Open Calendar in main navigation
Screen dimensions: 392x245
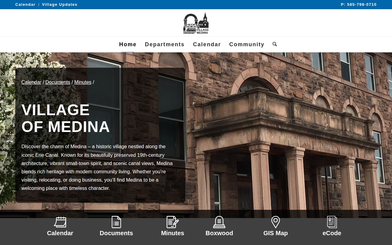point(207,44)
